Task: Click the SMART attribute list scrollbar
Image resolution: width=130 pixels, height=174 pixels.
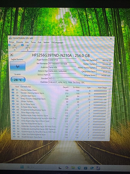Action: tap(109, 113)
